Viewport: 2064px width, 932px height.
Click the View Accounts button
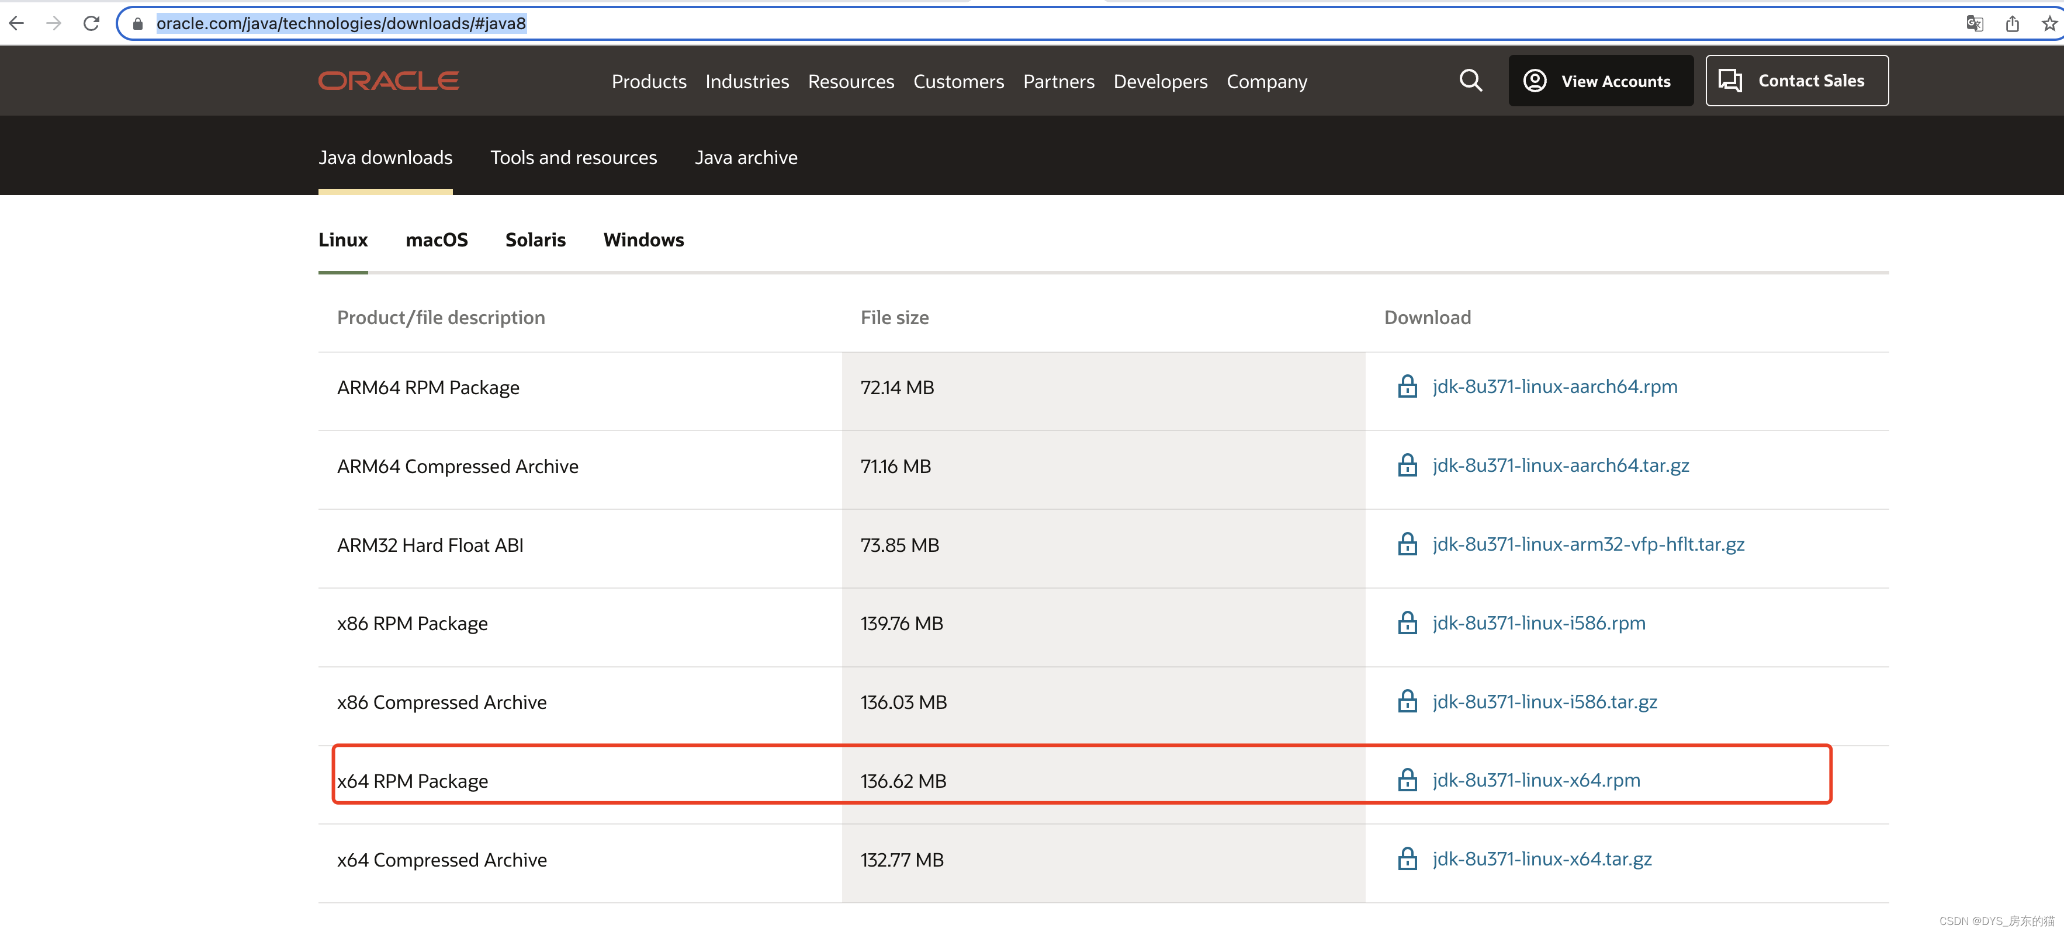pyautogui.click(x=1600, y=81)
